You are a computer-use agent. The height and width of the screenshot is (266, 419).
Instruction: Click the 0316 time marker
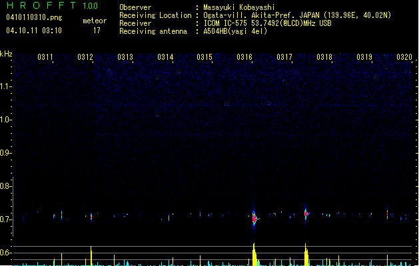tap(244, 57)
